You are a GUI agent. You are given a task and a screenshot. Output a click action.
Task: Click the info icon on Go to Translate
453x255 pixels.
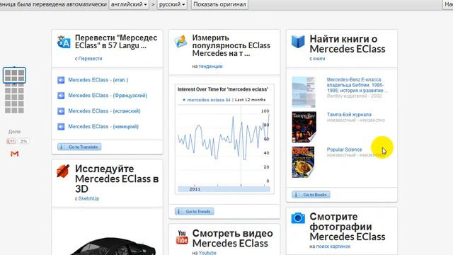[x=62, y=147]
